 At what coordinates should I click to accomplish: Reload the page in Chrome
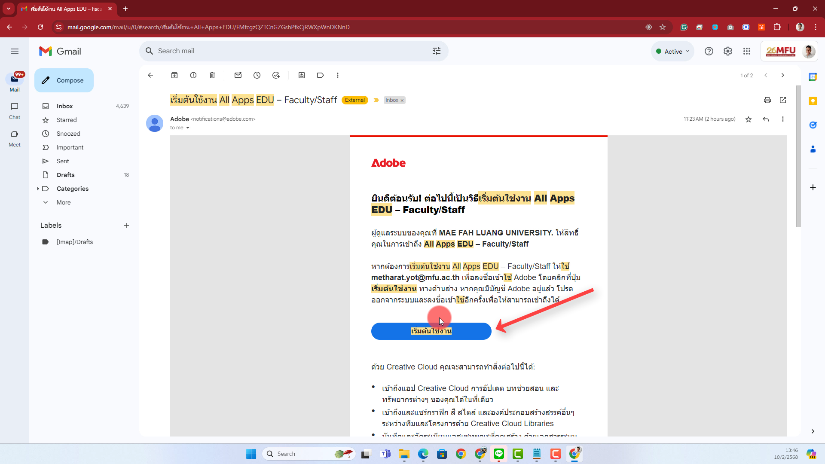40,27
